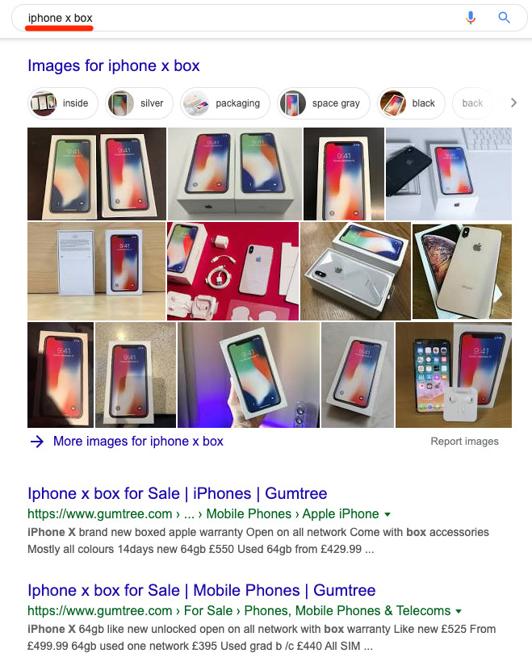
Task: Select the partially visible 'back' chip
Action: coord(472,103)
